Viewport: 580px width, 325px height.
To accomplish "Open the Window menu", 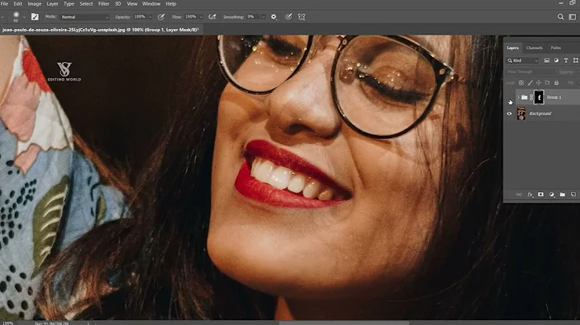I will (x=151, y=4).
